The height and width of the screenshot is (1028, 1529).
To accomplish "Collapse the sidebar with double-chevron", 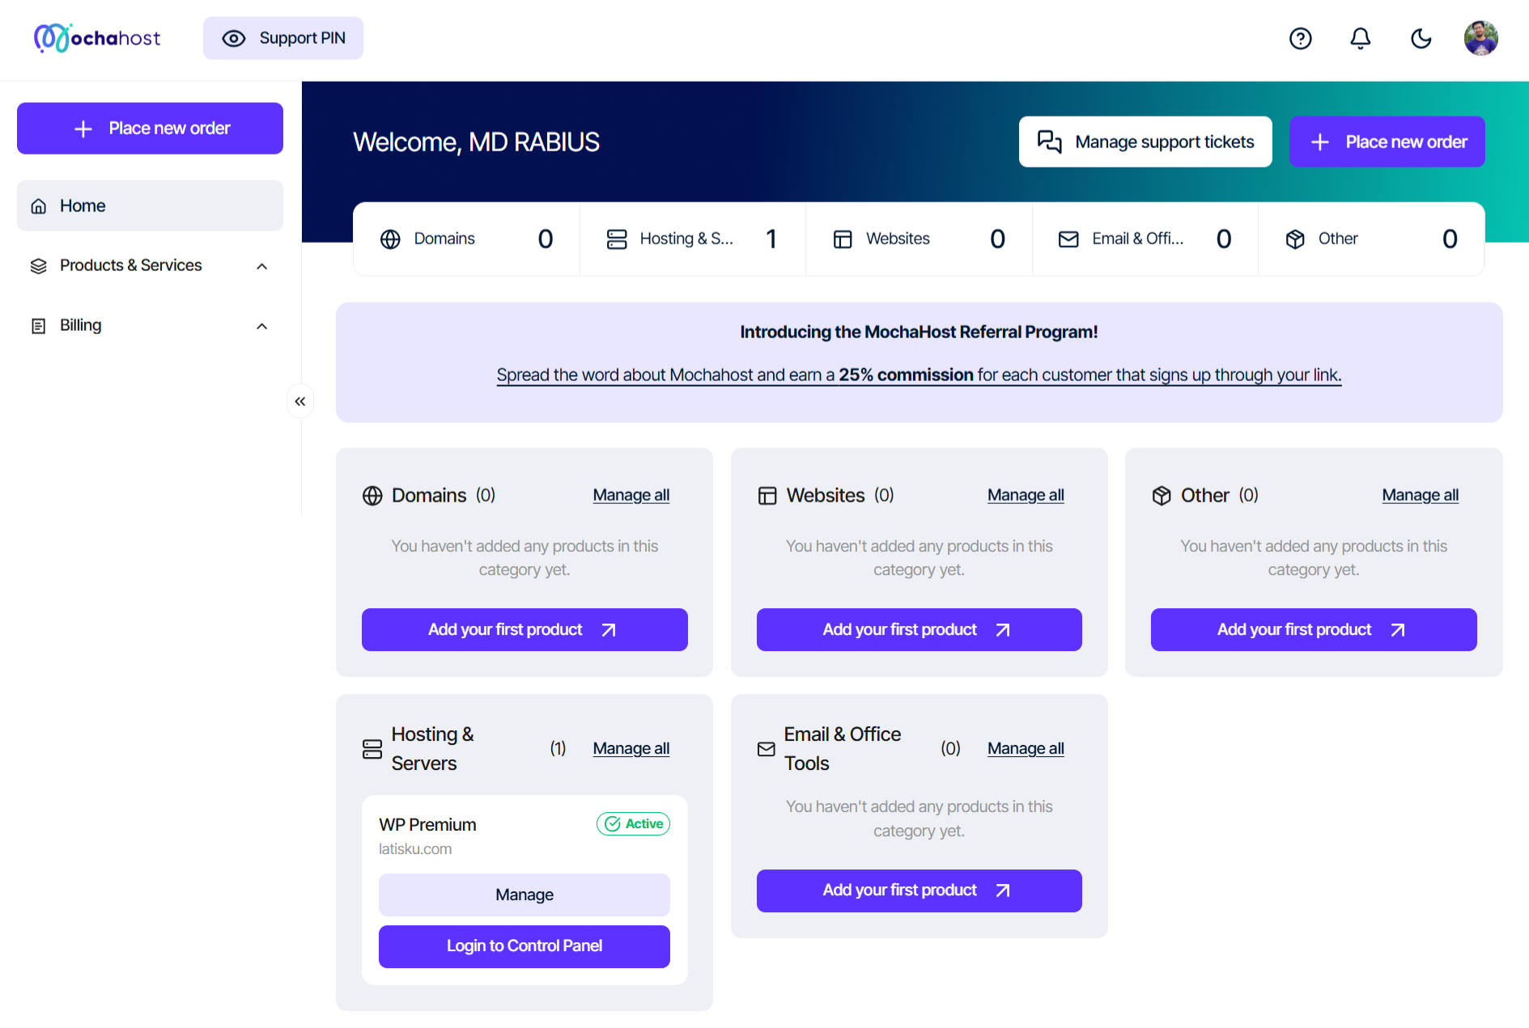I will click(300, 401).
